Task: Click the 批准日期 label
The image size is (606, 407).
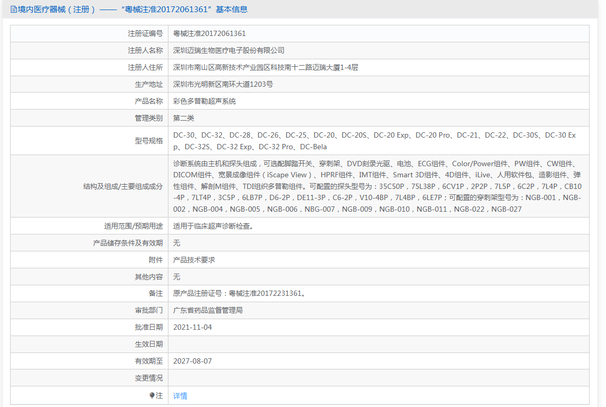Action: pos(149,328)
